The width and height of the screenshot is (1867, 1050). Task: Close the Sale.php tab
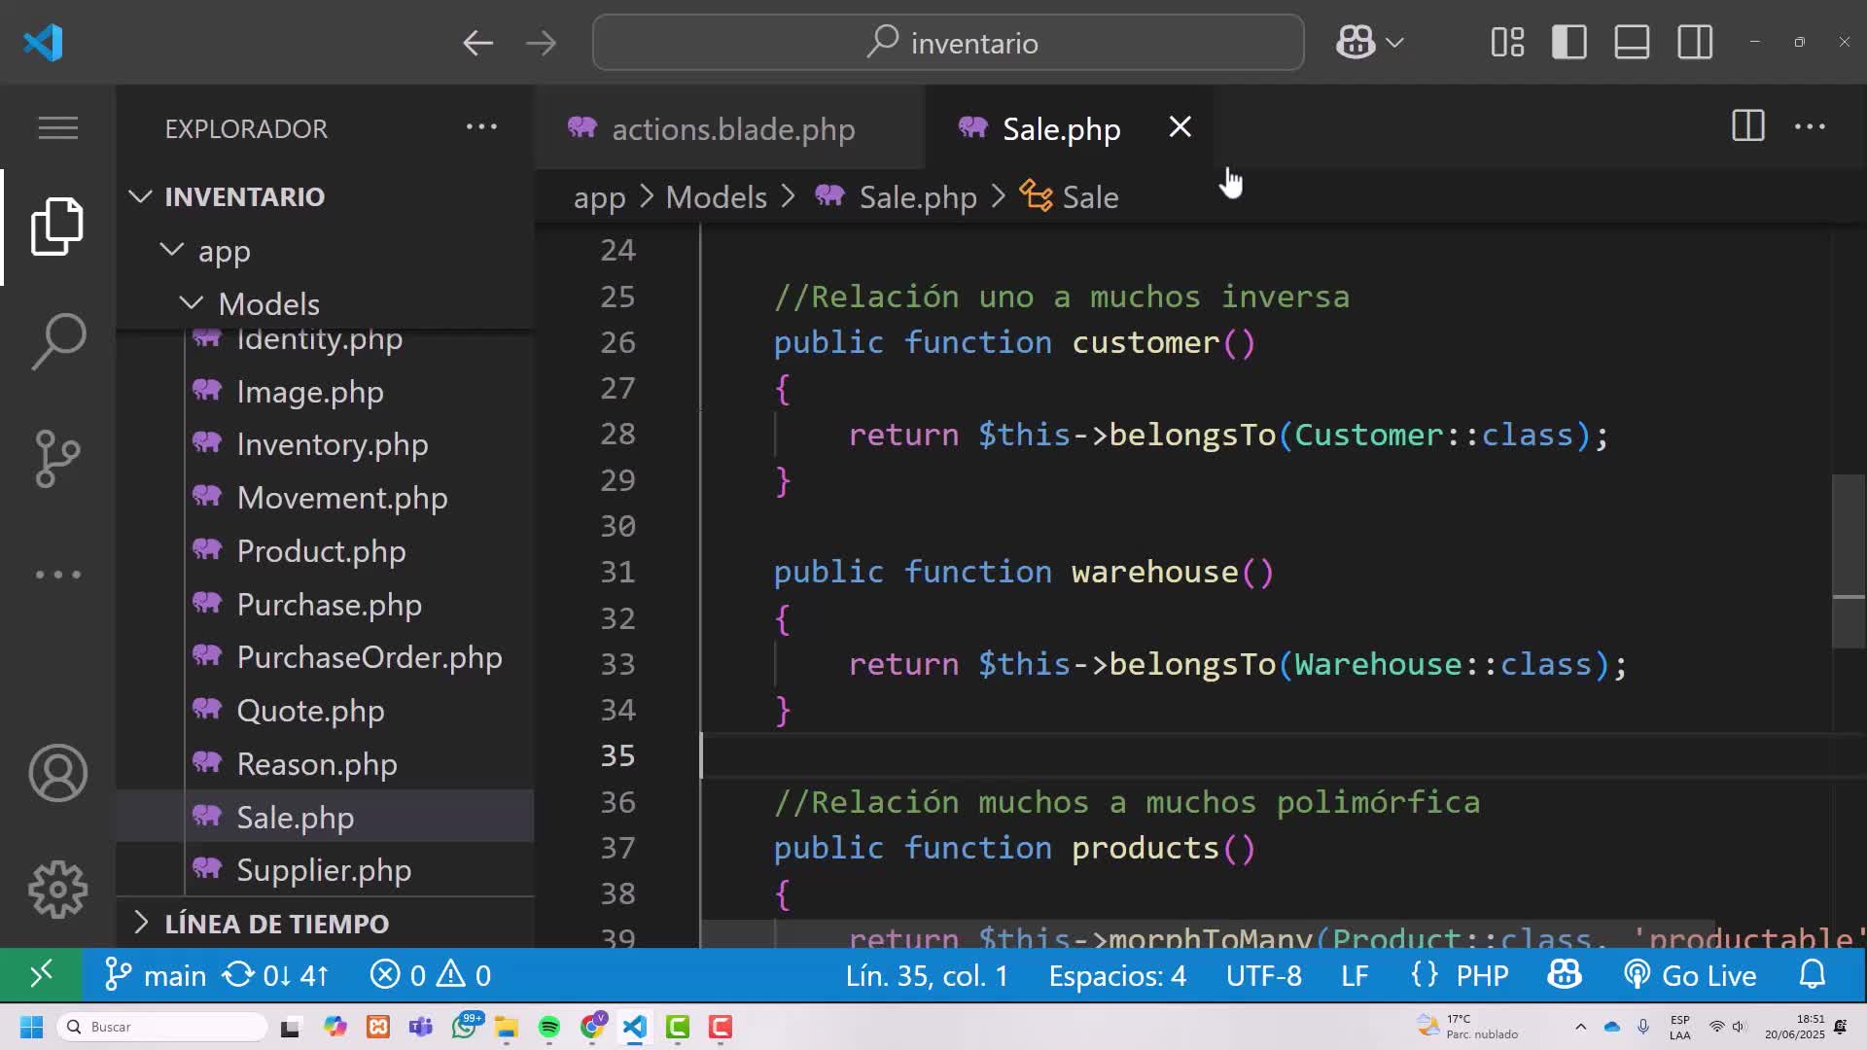click(1180, 127)
